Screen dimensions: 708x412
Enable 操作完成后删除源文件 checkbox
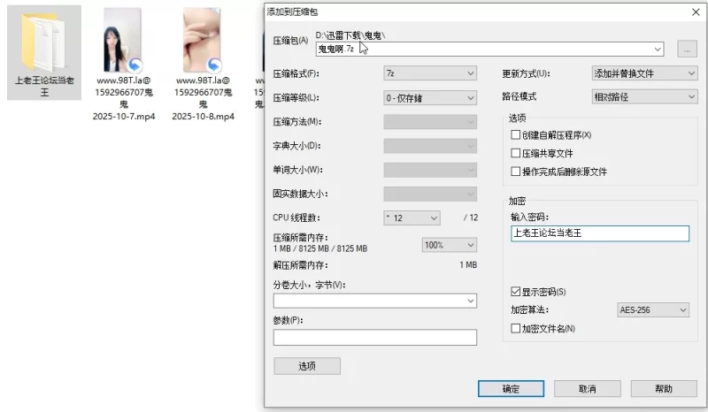(515, 172)
